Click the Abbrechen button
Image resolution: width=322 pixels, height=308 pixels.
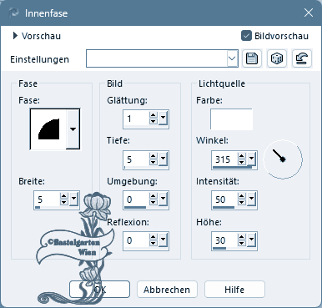[167, 290]
